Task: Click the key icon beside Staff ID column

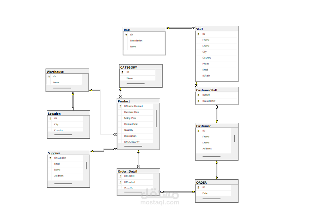Action: point(199,34)
